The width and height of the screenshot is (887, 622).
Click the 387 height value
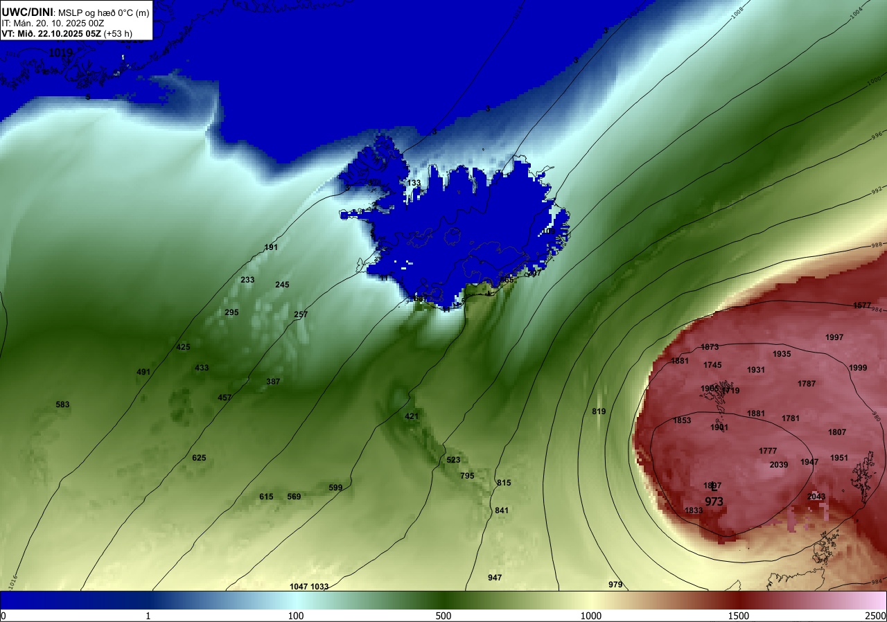click(273, 382)
